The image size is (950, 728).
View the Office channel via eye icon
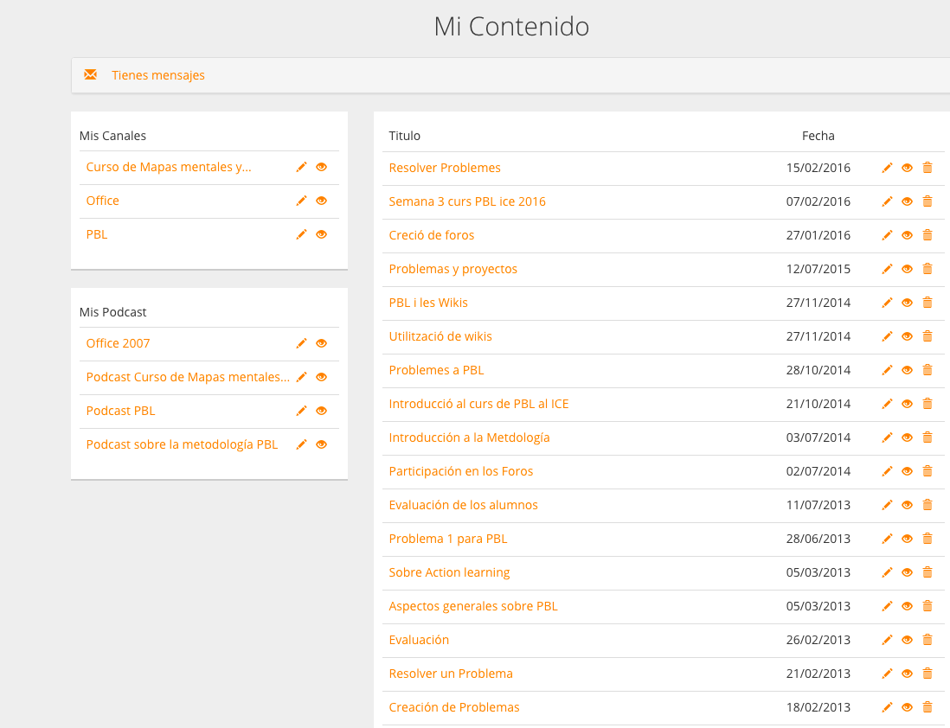322,201
